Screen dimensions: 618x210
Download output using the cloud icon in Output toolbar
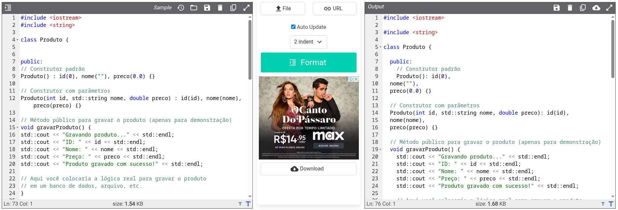[596, 8]
